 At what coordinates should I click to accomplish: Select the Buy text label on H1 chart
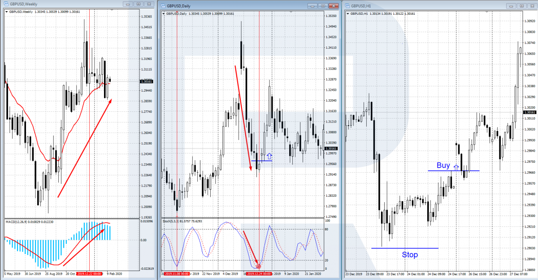click(x=443, y=165)
